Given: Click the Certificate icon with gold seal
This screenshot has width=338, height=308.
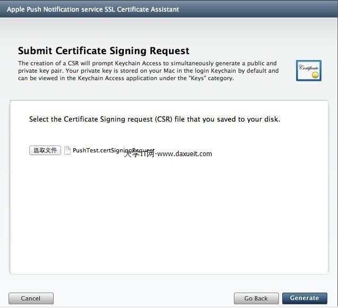Looking at the screenshot, I should tap(308, 70).
